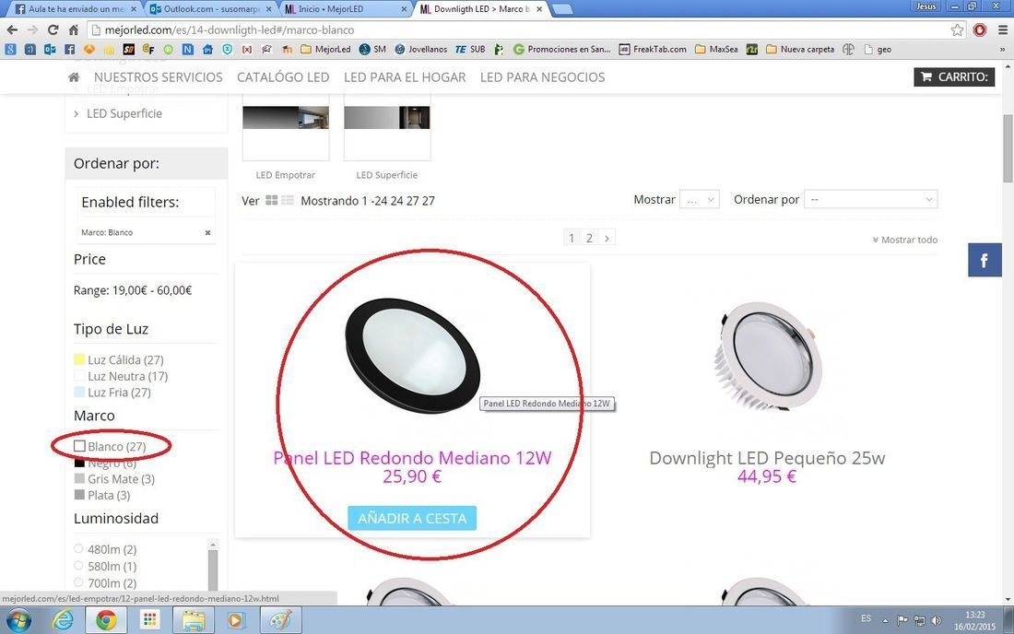This screenshot has width=1014, height=634.
Task: Select the Negro frame color swatch
Action: [x=79, y=463]
